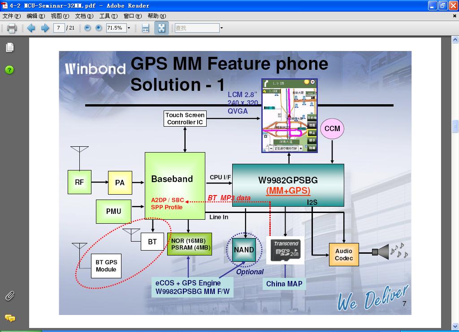Click the Adobe PDF title bar icon
Viewport: 459px width, 332px height.
point(4,5)
